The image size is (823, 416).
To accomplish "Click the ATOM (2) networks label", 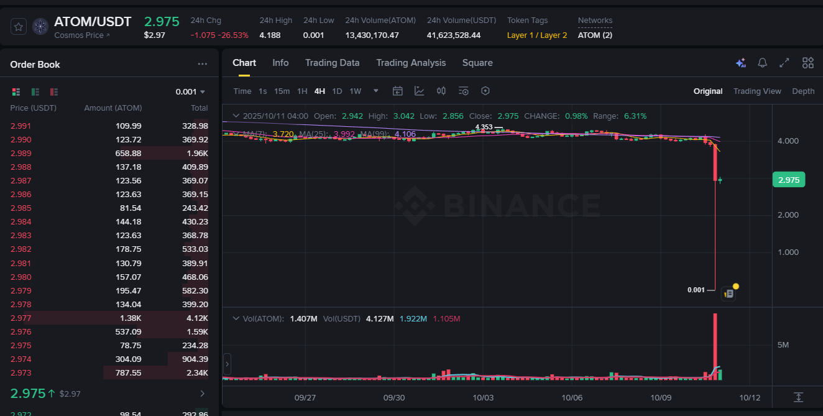I will tap(595, 35).
